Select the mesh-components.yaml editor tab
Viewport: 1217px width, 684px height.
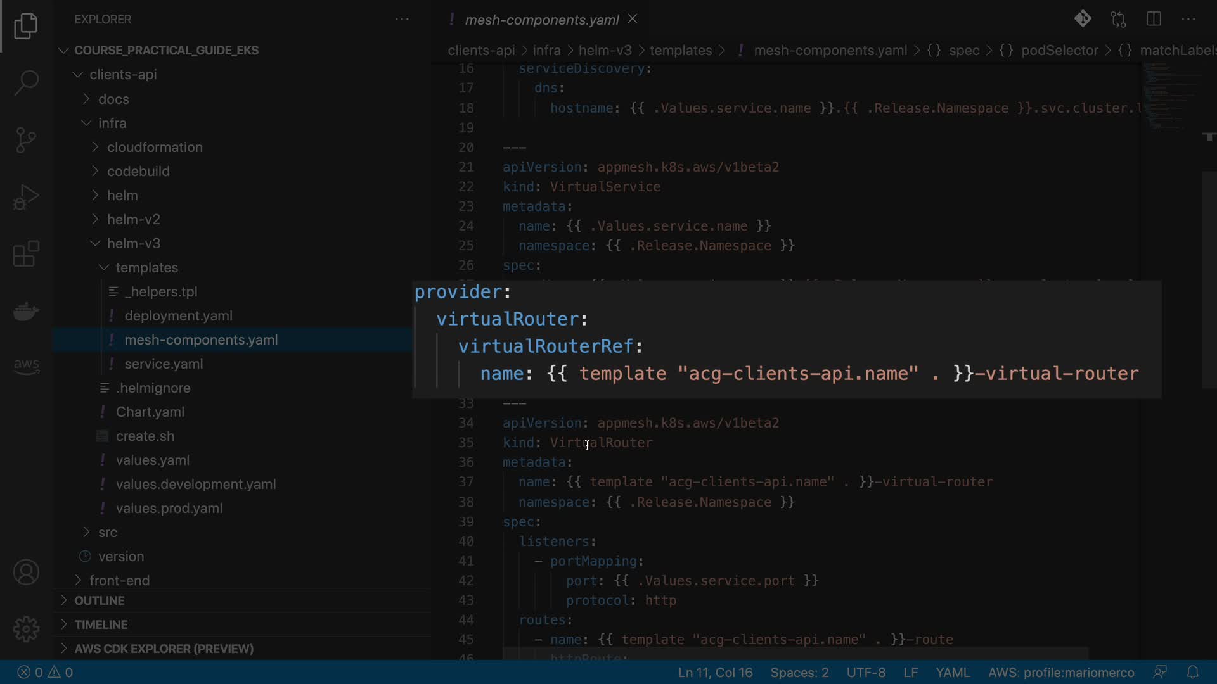pyautogui.click(x=541, y=20)
